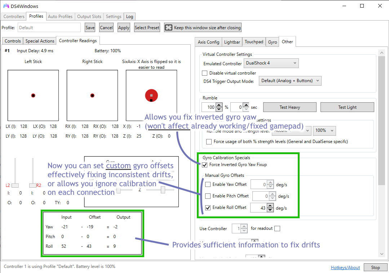Decrease the rumble percentage stepper
This screenshot has height=273, width=389.
(x=219, y=109)
